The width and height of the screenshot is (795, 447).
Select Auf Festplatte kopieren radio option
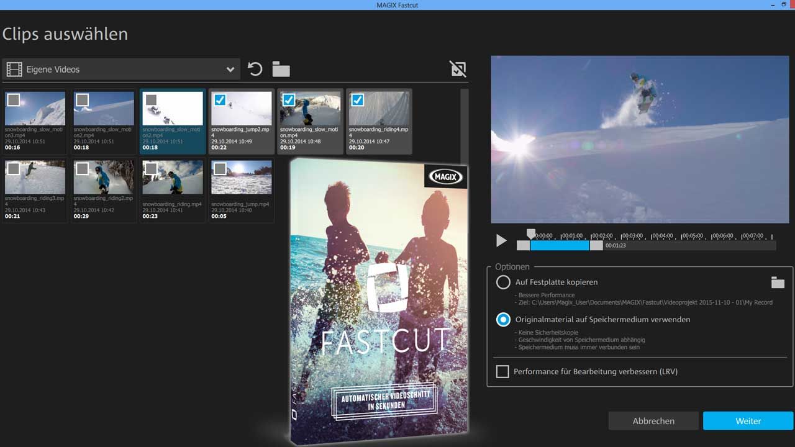click(503, 282)
